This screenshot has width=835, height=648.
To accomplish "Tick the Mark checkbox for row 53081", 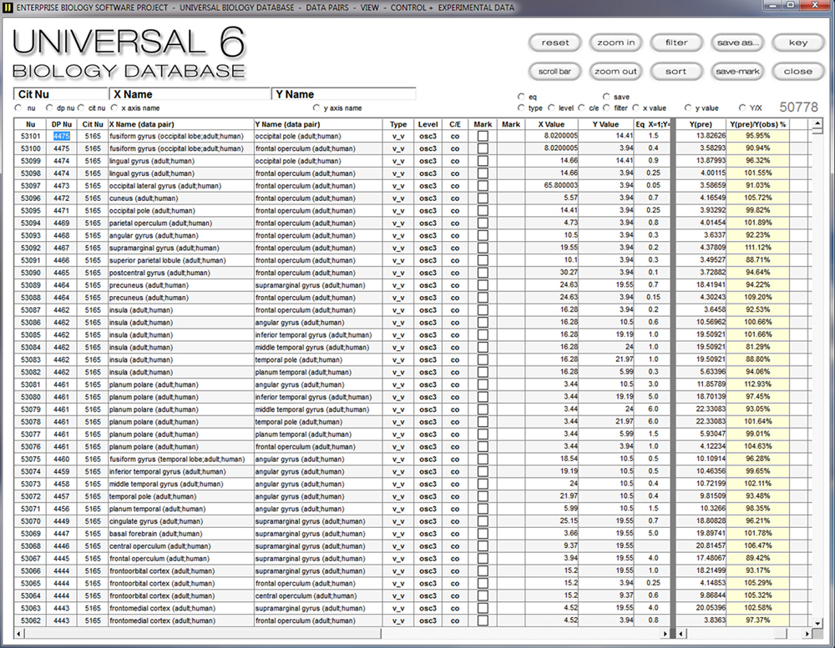I will (483, 384).
